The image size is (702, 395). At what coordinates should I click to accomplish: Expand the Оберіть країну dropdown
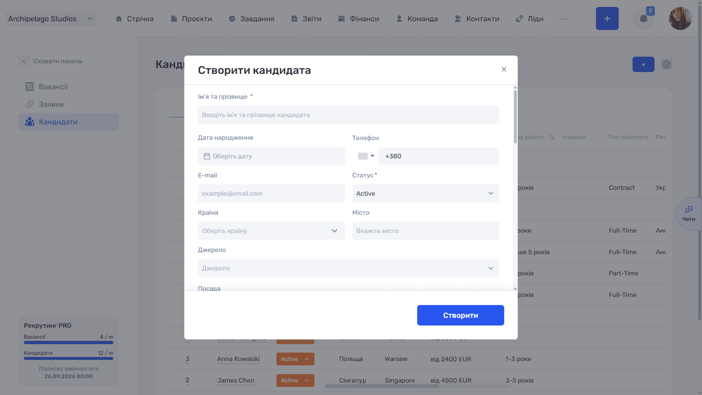(x=271, y=231)
